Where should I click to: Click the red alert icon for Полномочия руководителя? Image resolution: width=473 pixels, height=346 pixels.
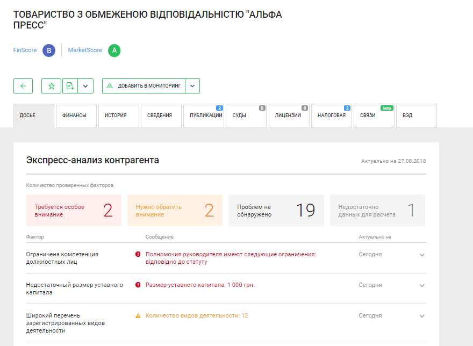[x=138, y=254]
